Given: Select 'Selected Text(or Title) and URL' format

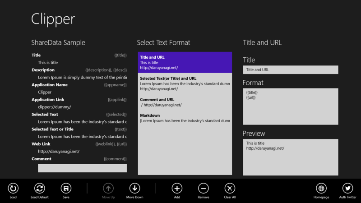Looking at the screenshot, I should [x=185, y=83].
